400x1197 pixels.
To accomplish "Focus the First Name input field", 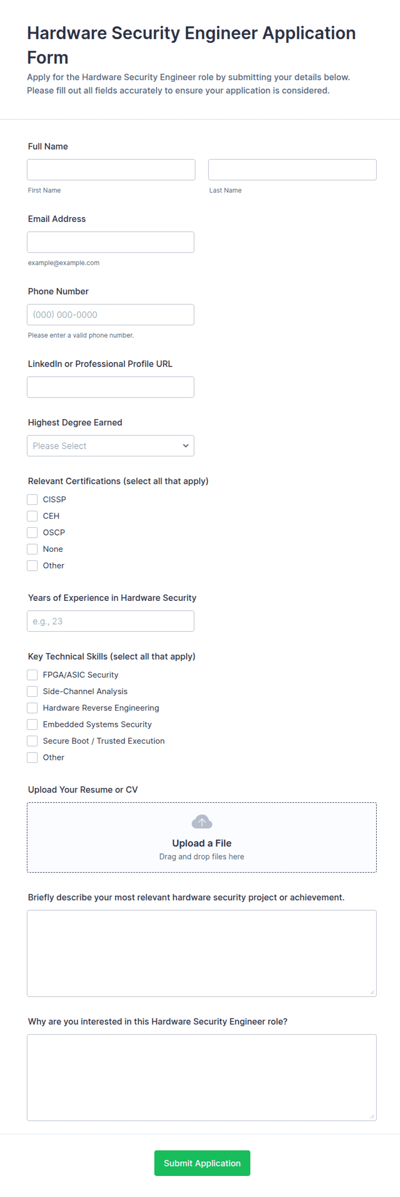I will point(111,170).
